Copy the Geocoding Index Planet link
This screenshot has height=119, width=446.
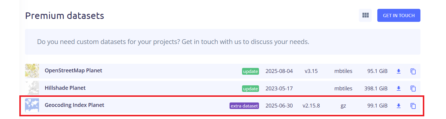(413, 106)
